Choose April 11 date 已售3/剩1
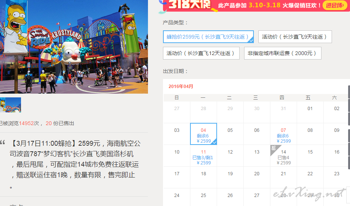 [x=203, y=156]
